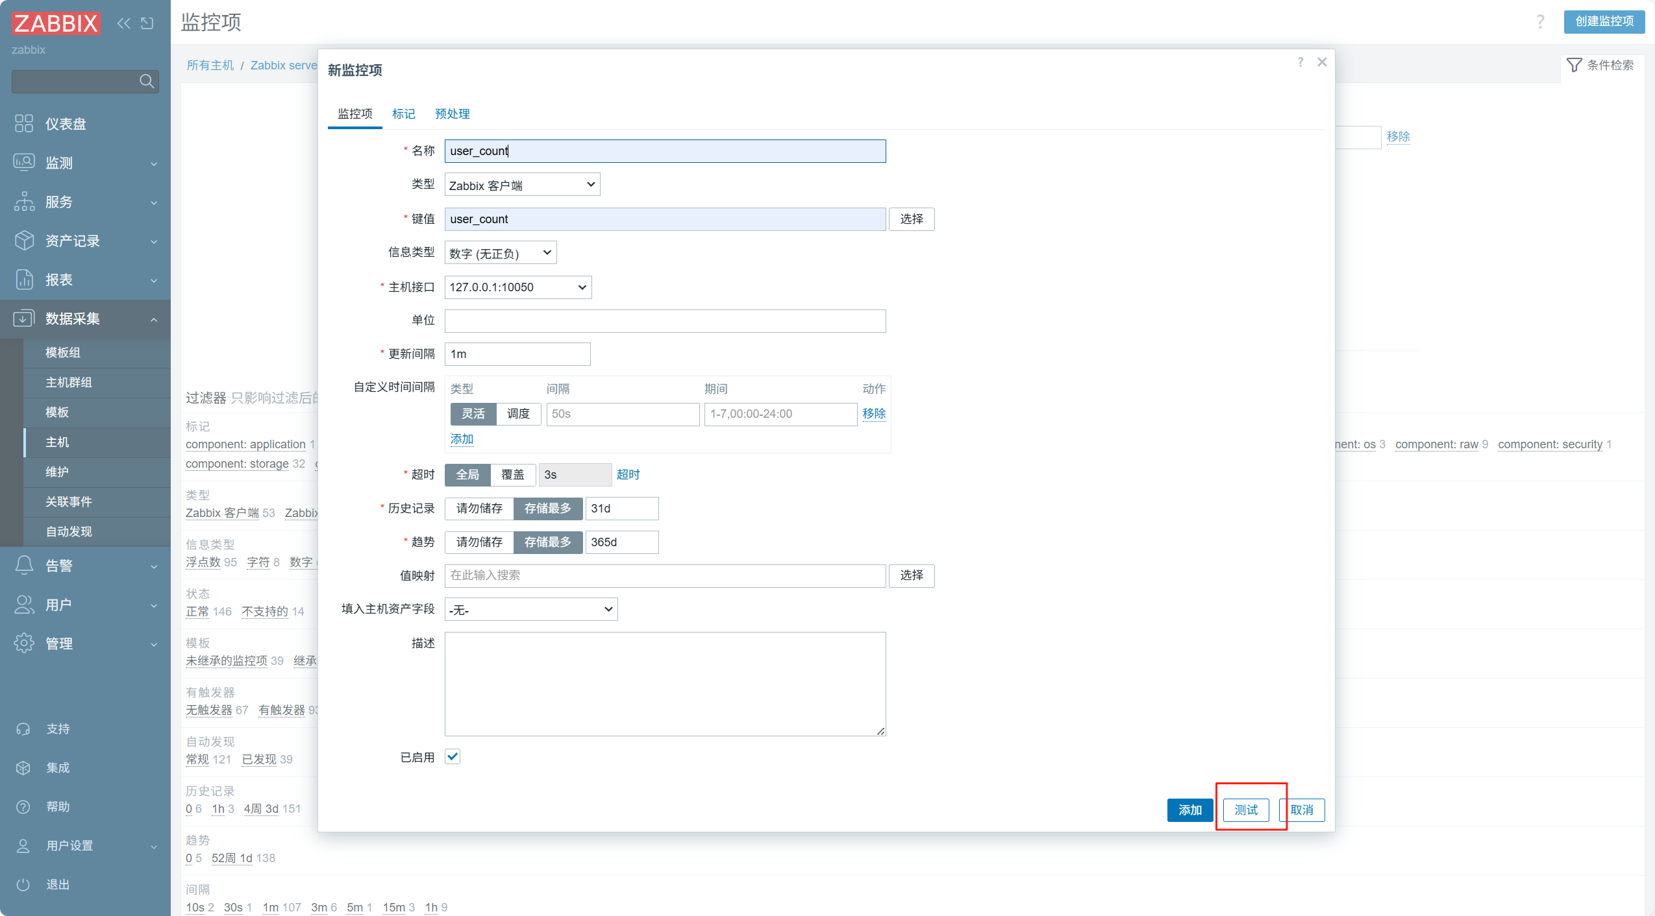
Task: Switch to 预处理 tab
Action: click(452, 114)
